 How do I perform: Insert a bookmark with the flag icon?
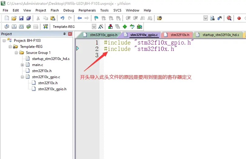pos(96,18)
